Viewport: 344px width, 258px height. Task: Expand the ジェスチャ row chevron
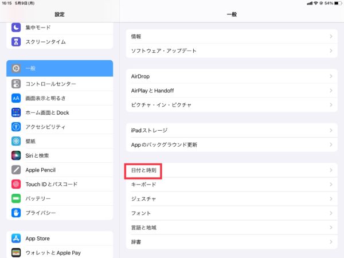(331, 199)
